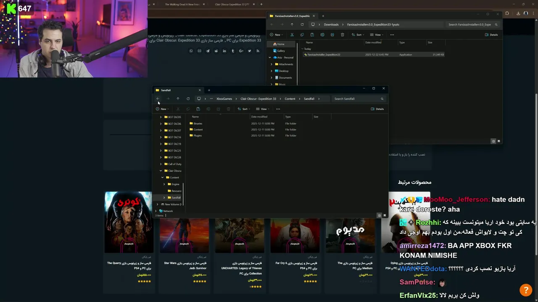Click the XboxGames breadcrumb in the address bar
The image size is (538, 302).
click(x=224, y=99)
